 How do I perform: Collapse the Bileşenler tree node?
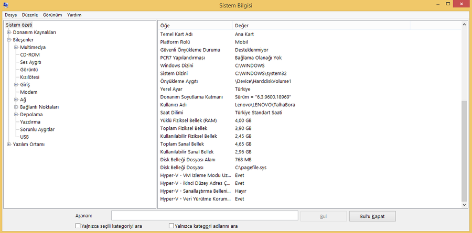tap(8, 40)
